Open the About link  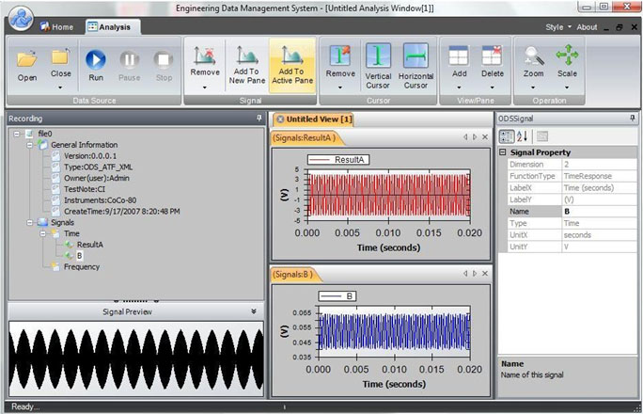[x=587, y=27]
